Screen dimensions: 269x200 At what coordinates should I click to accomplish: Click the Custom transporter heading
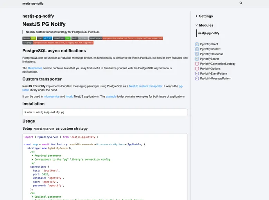pyautogui.click(x=42, y=79)
